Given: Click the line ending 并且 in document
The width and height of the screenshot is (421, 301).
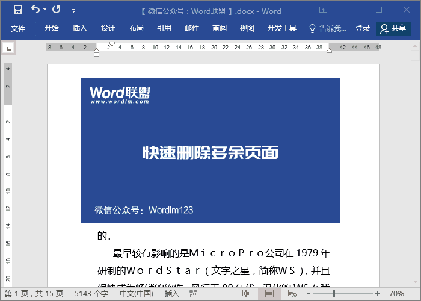Looking at the screenshot, I should [x=214, y=271].
